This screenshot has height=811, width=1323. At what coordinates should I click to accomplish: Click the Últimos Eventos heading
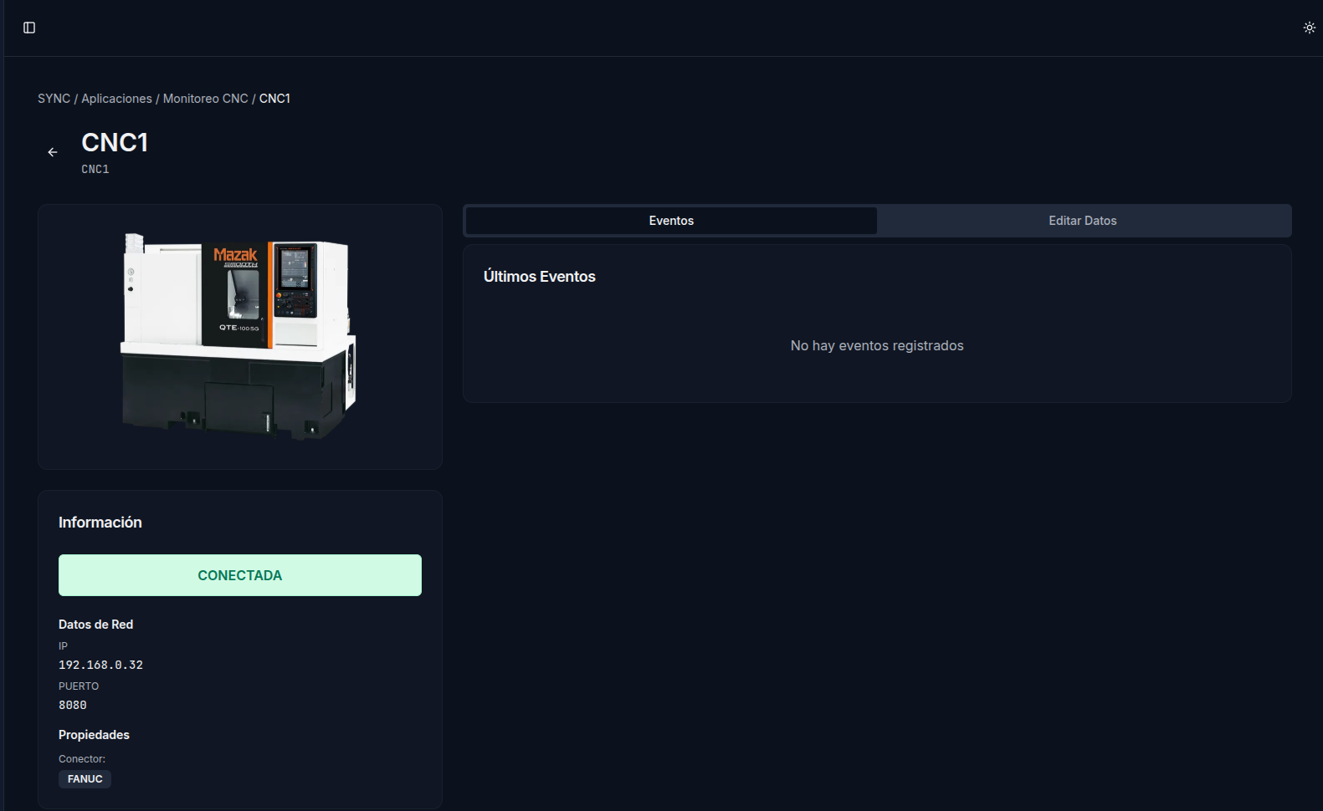pos(539,277)
